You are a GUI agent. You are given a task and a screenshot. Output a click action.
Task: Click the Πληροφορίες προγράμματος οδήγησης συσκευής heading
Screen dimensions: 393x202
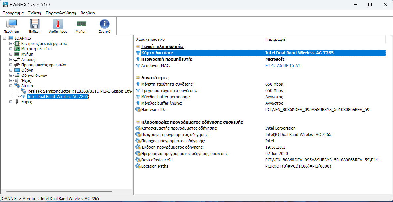[x=192, y=122]
